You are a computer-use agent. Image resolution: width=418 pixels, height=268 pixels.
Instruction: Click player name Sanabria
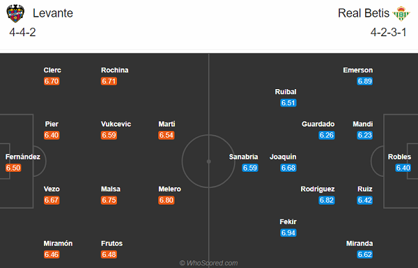243,157
